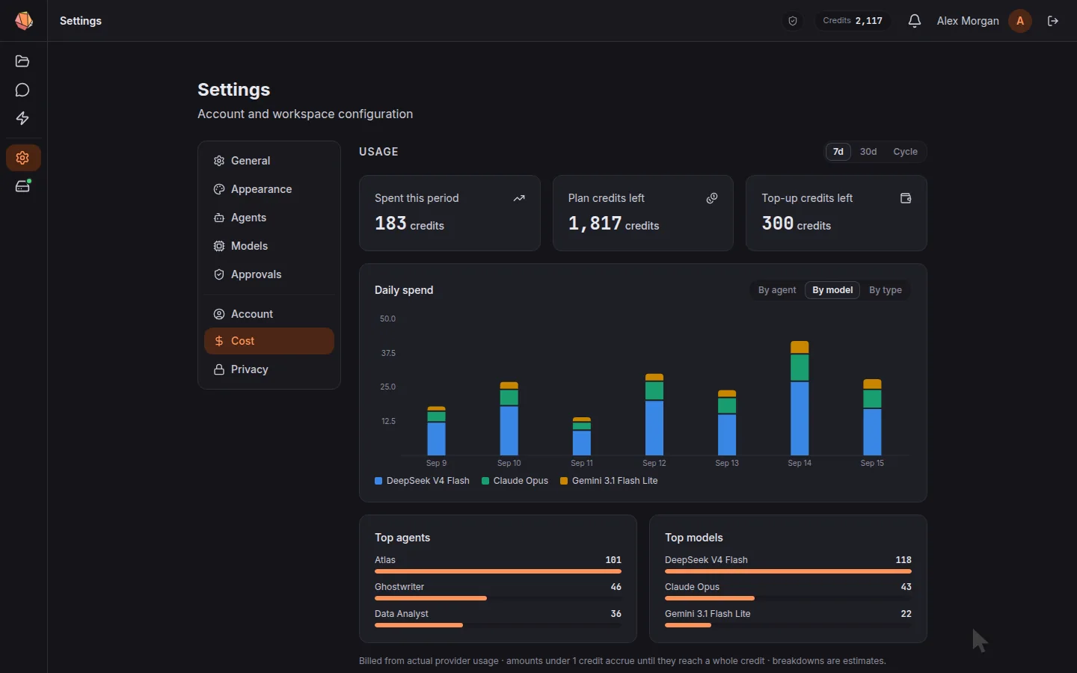1077x673 pixels.
Task: Switch usage range to 30d
Action: pos(868,152)
